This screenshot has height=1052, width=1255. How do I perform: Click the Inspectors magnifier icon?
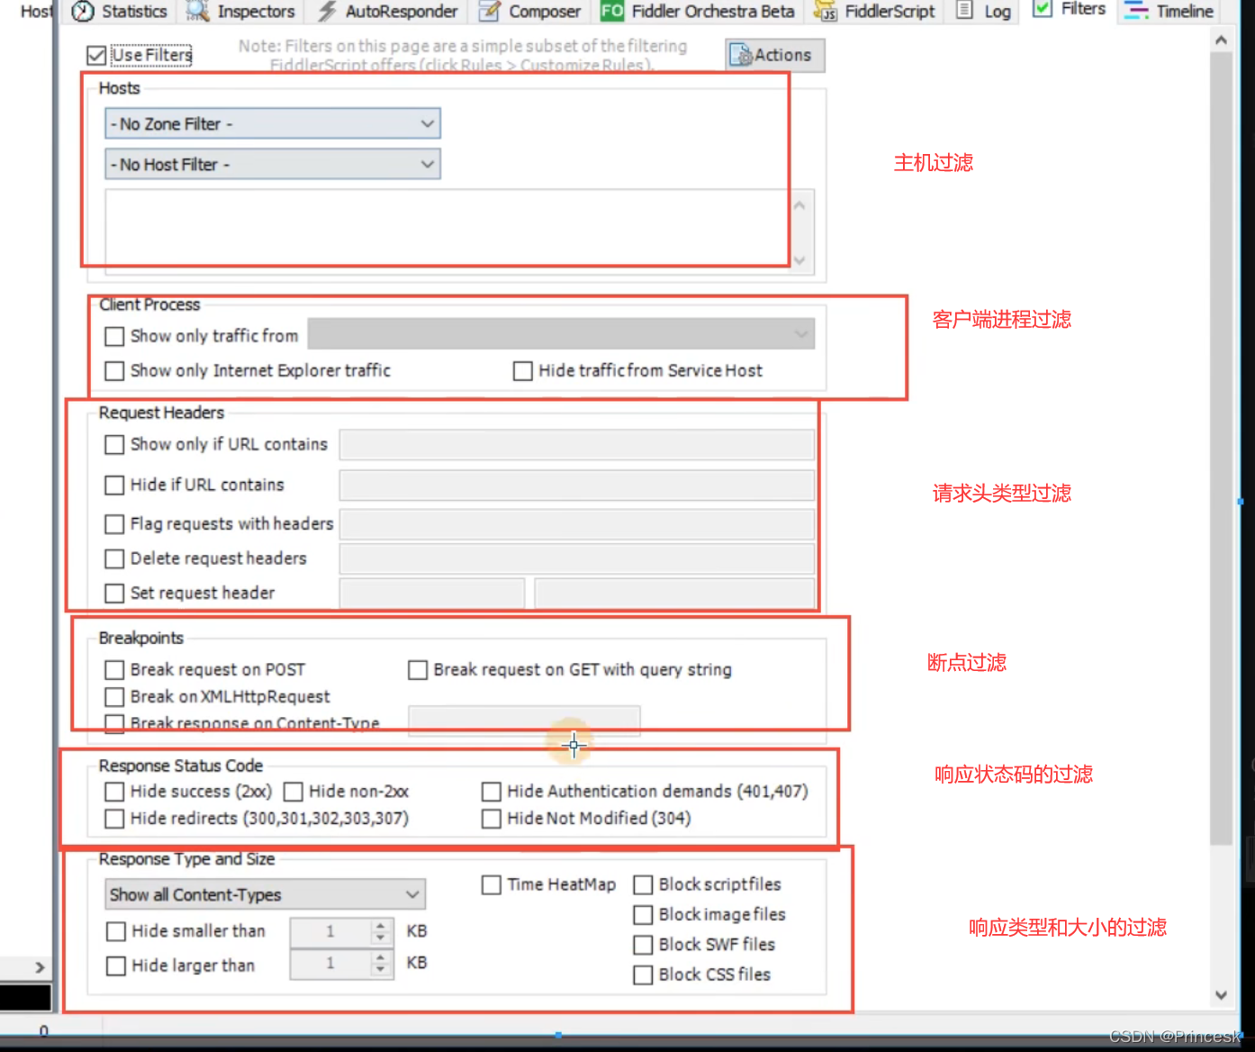(197, 11)
